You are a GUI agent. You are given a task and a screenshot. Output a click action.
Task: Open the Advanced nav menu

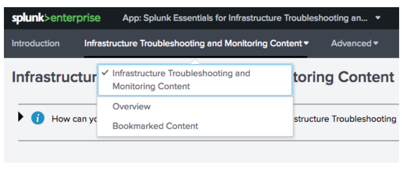(x=354, y=43)
